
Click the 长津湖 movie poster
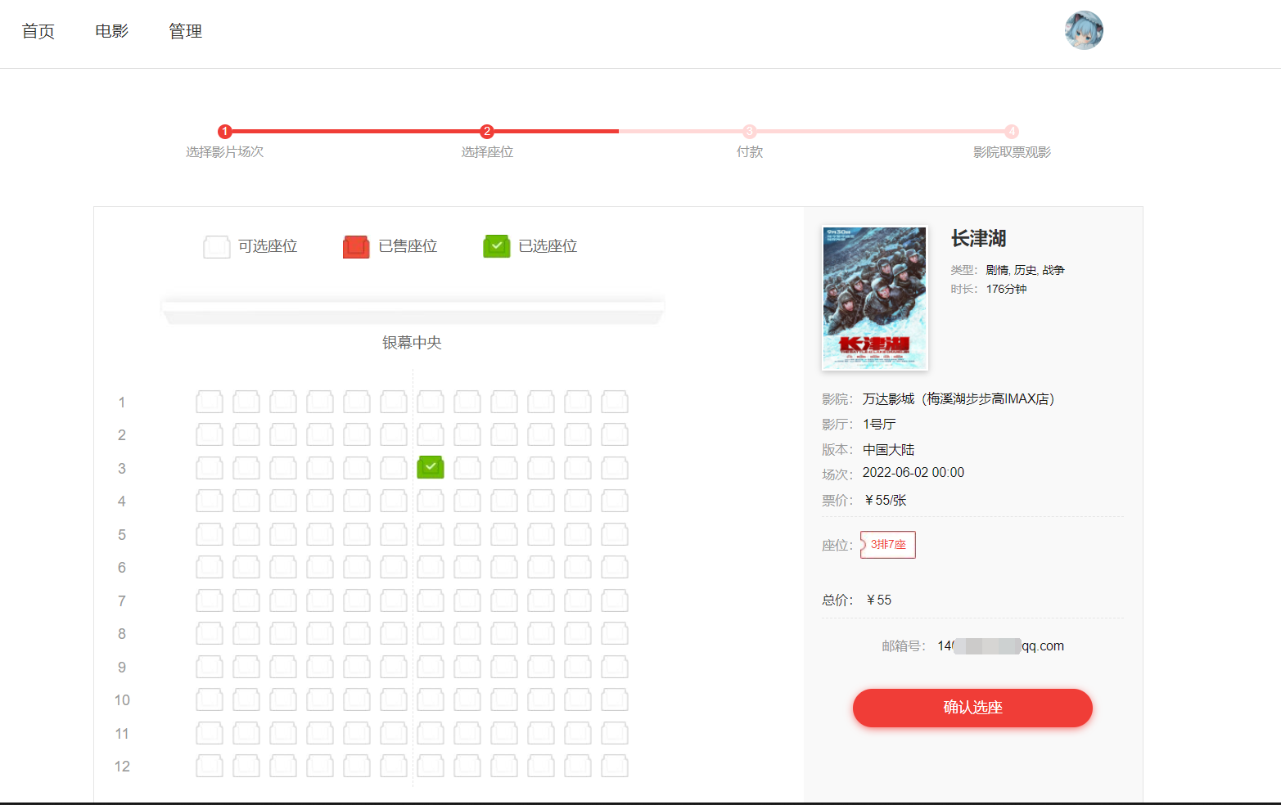[x=874, y=298]
